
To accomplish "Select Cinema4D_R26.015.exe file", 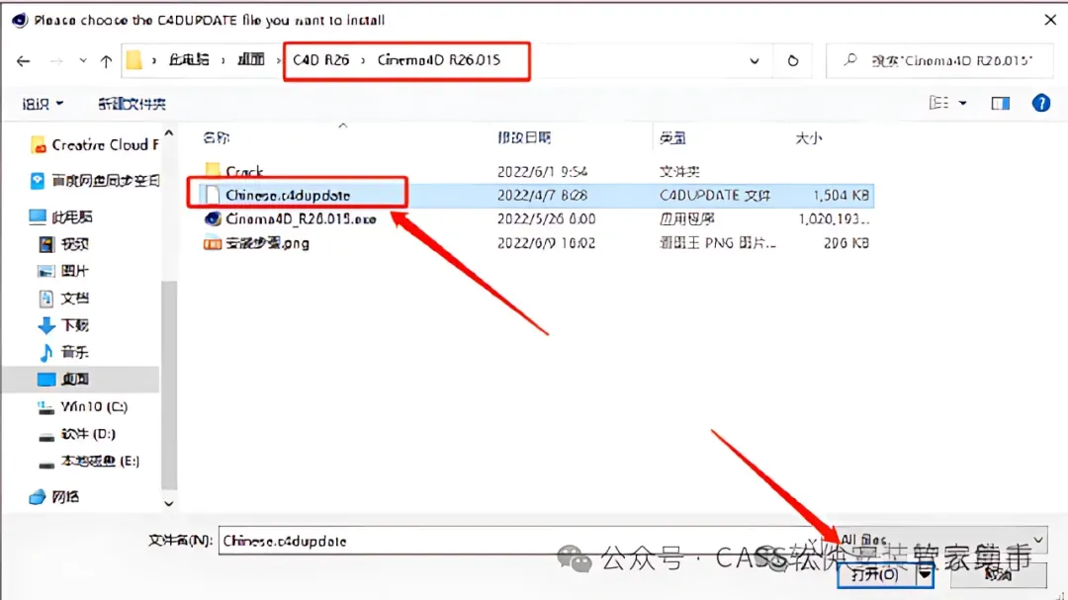I will pos(301,218).
